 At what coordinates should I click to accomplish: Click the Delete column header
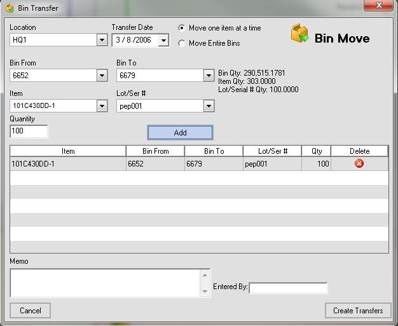click(359, 151)
